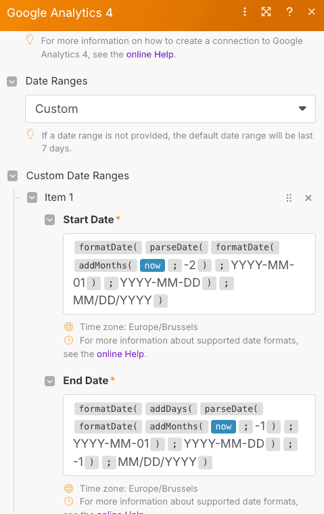Open the question mark help icon
Screen dimensions: 324x514
coord(290,12)
